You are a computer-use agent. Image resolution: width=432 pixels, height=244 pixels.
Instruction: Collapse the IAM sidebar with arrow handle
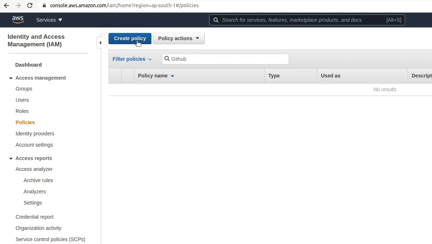[99, 43]
